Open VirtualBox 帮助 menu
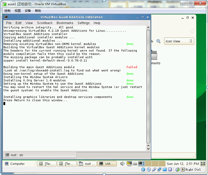The image size is (208, 175). click(x=38, y=11)
